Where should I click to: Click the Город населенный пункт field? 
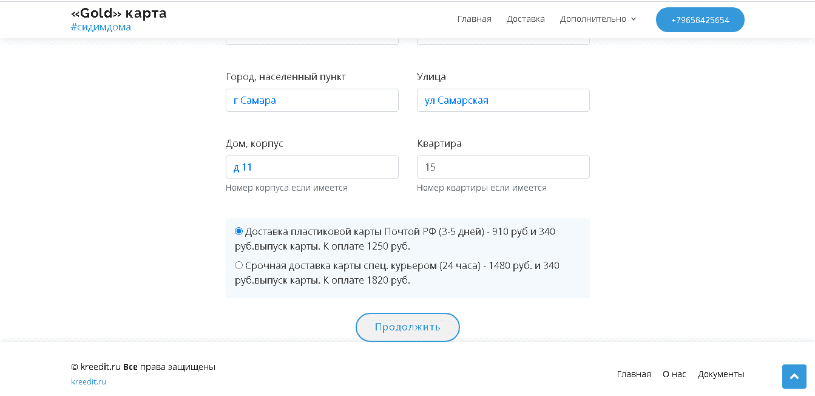(x=311, y=100)
